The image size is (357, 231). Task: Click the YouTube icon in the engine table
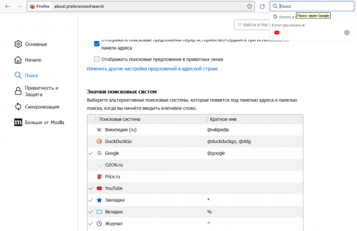99,188
